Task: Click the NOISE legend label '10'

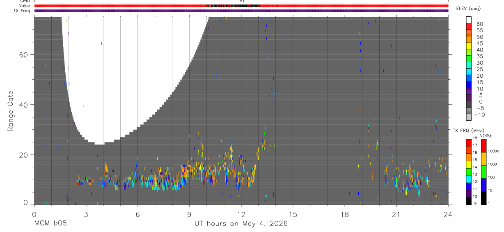Action: coord(490,191)
